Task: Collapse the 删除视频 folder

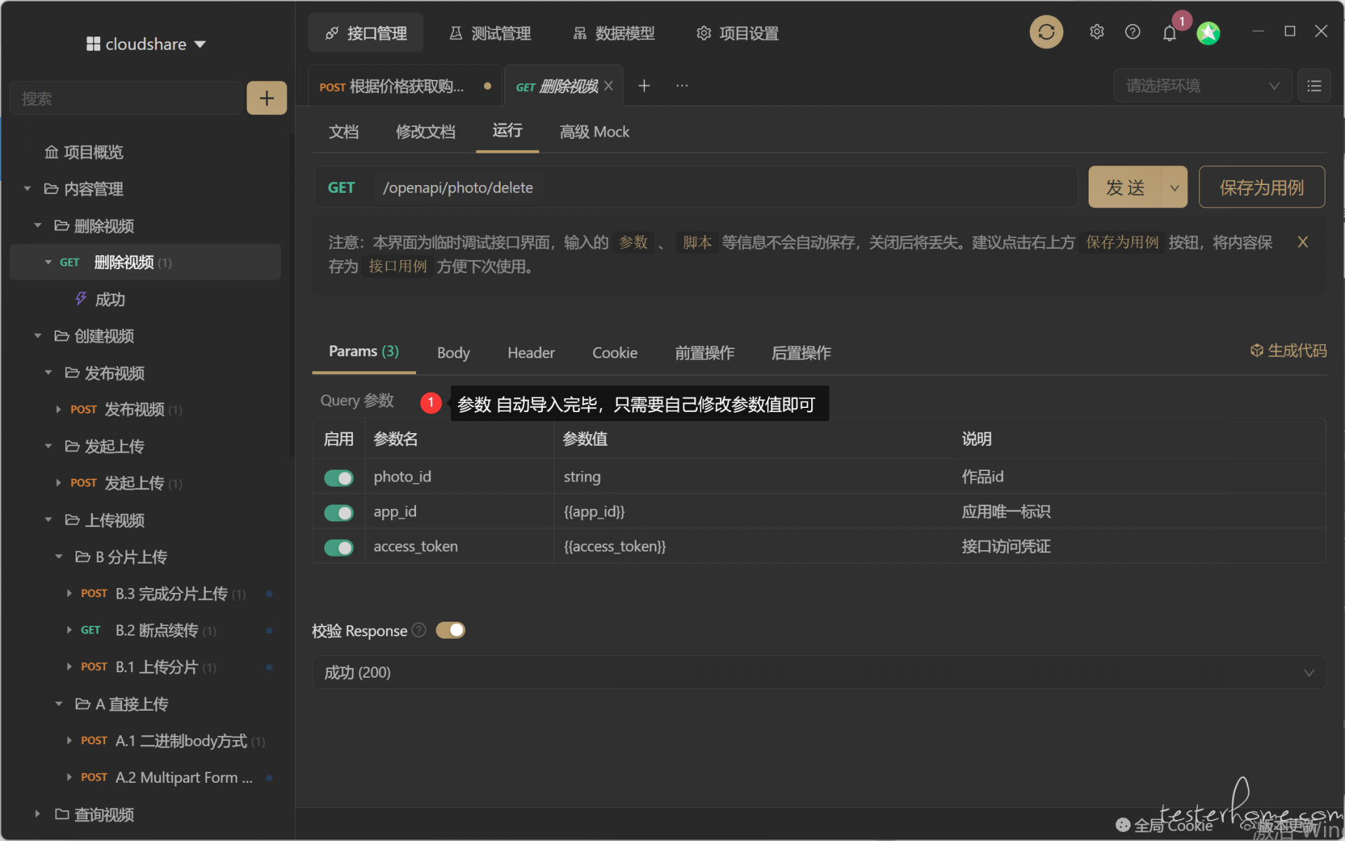Action: tap(38, 226)
